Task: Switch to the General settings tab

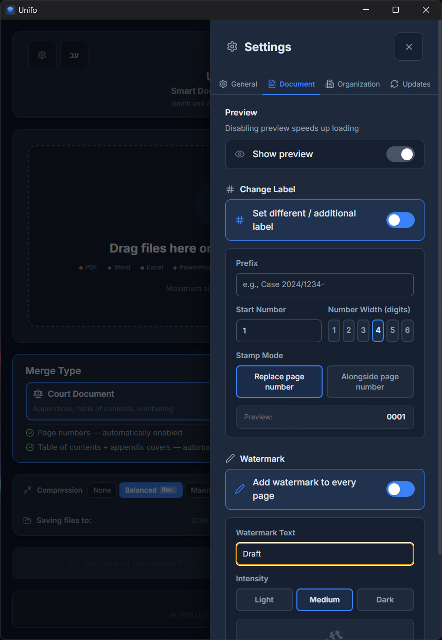Action: tap(238, 83)
